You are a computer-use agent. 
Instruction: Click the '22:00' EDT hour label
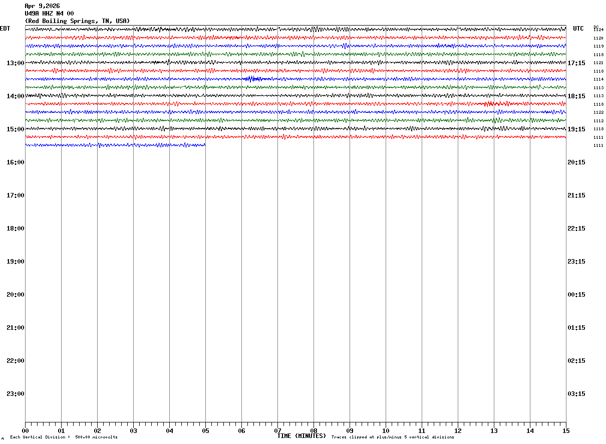click(16, 361)
